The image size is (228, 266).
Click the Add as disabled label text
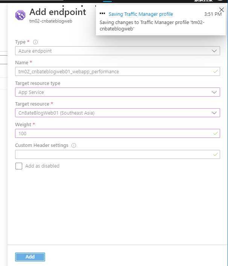42,166
